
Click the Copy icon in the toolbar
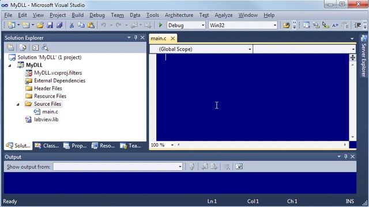pyautogui.click(x=81, y=25)
